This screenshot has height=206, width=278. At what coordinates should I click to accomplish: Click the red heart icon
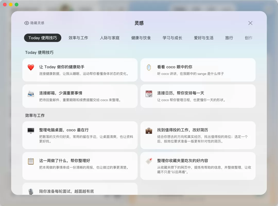tap(31, 67)
